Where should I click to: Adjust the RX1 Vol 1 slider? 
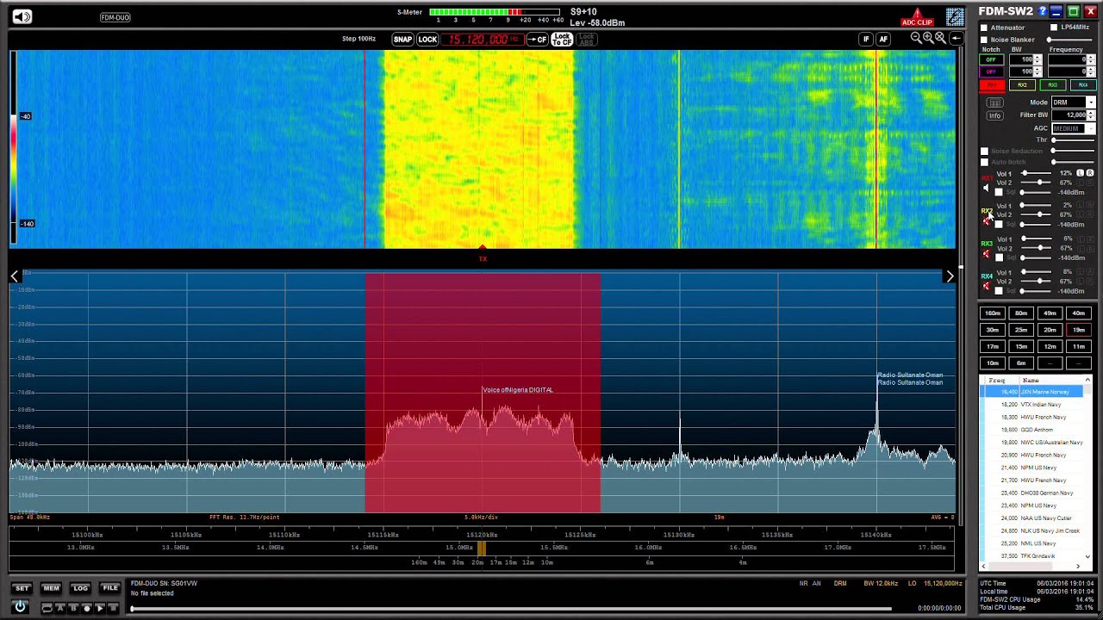1036,173
